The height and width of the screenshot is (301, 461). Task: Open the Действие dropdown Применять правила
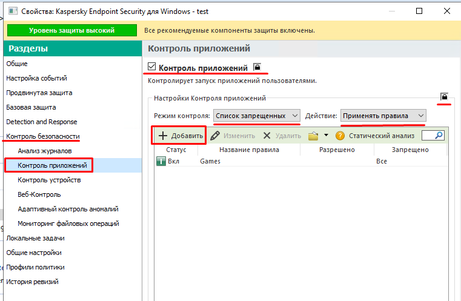tap(383, 116)
